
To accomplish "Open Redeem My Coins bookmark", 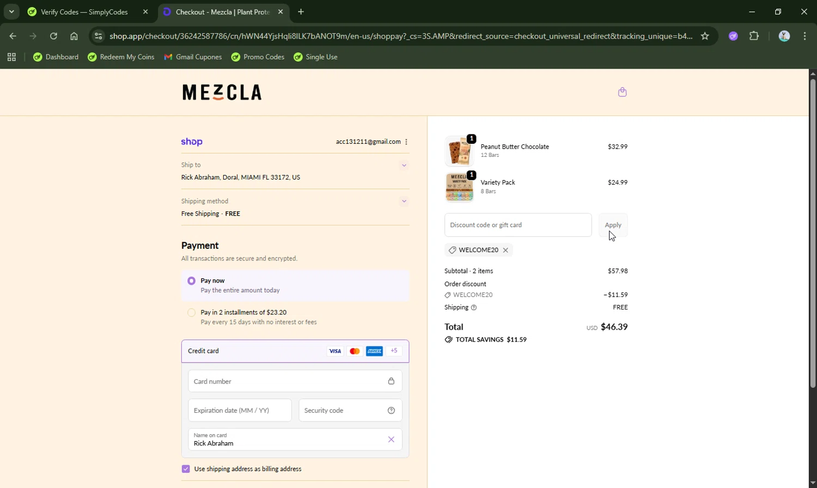I will coord(121,57).
